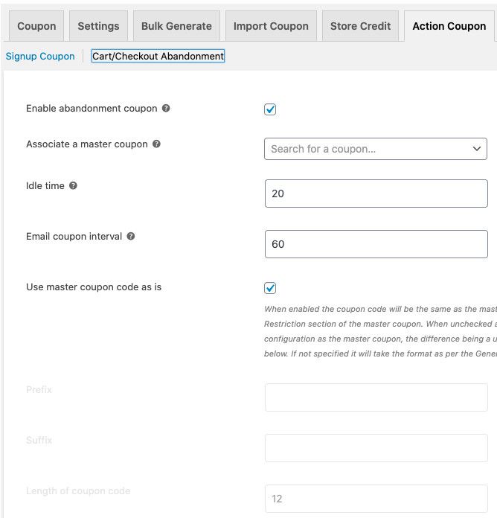
Task: Click help icon for Email coupon interval
Action: coord(131,236)
